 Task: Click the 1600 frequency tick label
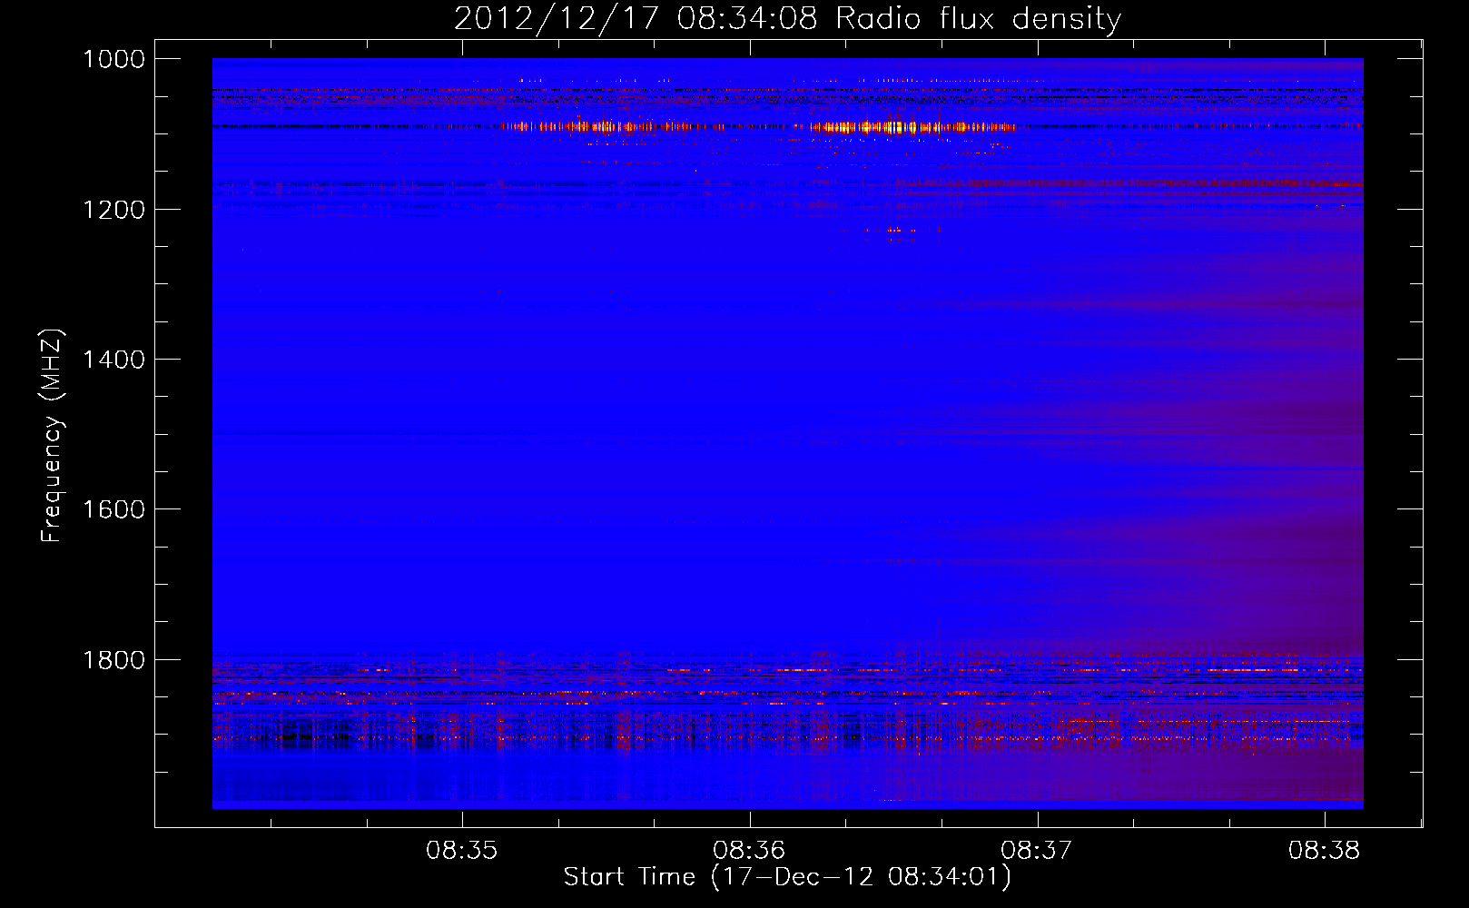[x=113, y=509]
